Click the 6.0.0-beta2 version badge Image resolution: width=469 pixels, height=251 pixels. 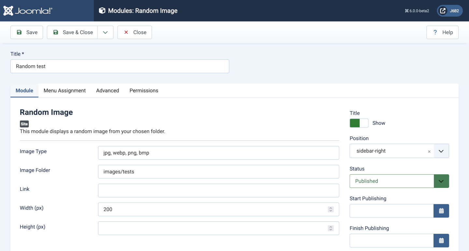coord(417,11)
